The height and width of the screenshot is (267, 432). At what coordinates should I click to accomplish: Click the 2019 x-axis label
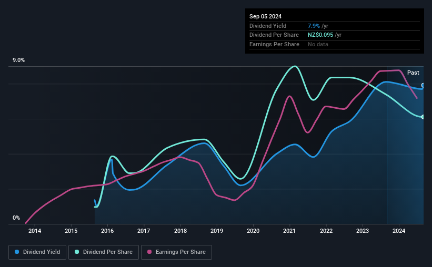pos(217,231)
